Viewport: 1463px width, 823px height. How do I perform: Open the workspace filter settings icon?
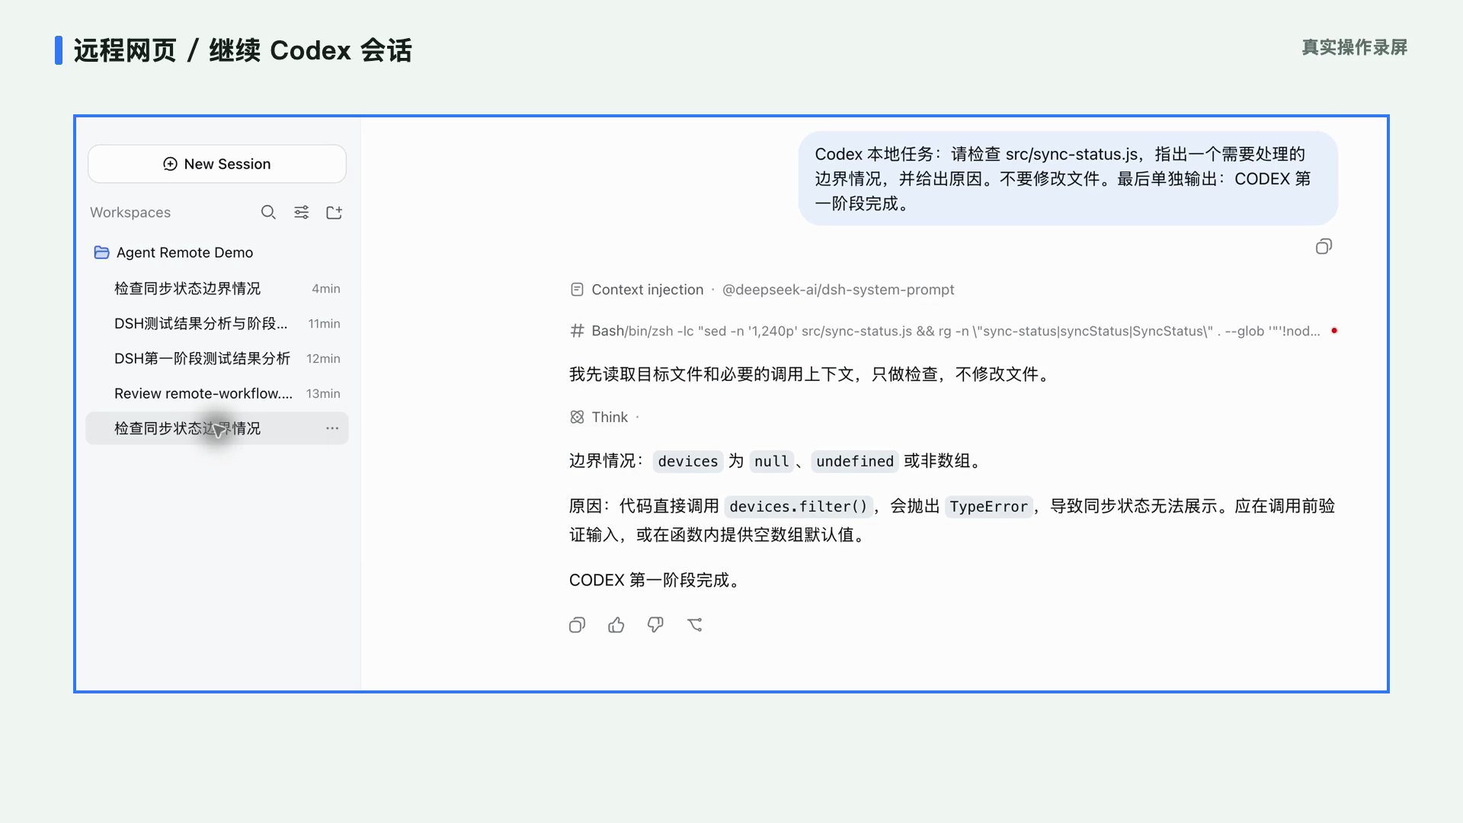(x=302, y=213)
